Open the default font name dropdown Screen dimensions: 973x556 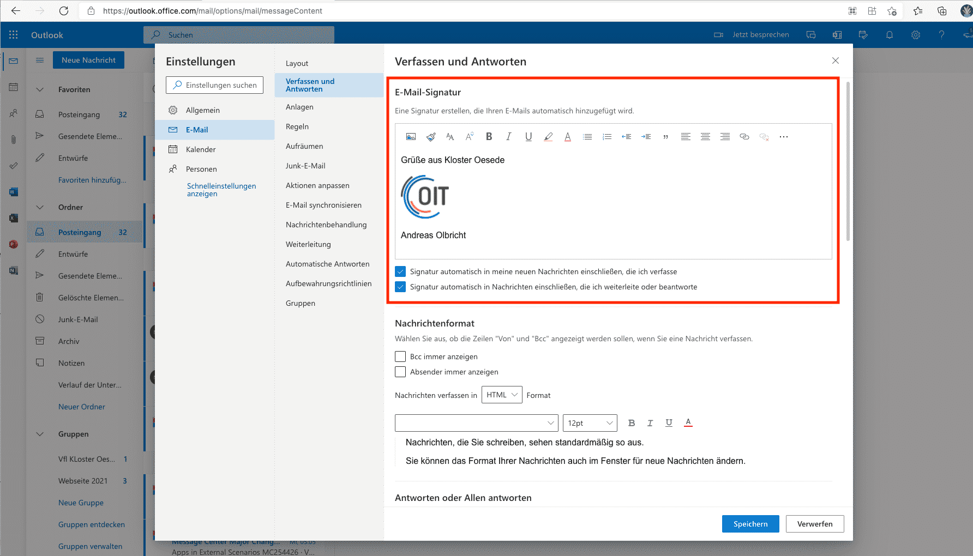pos(477,423)
